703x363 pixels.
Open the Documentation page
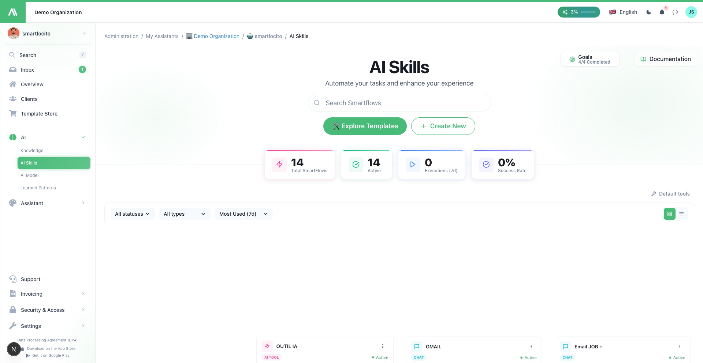click(665, 59)
